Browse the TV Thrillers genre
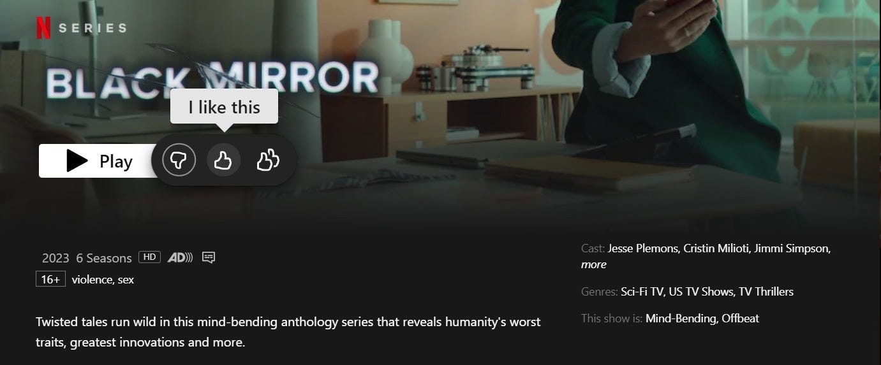 [x=766, y=292]
